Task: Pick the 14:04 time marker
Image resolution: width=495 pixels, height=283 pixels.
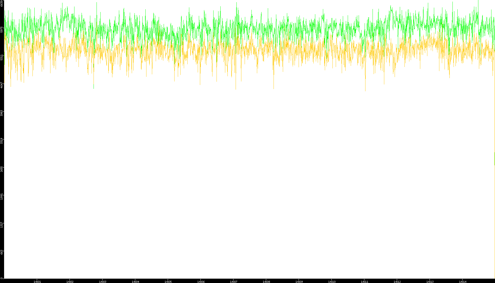Action: click(x=135, y=282)
